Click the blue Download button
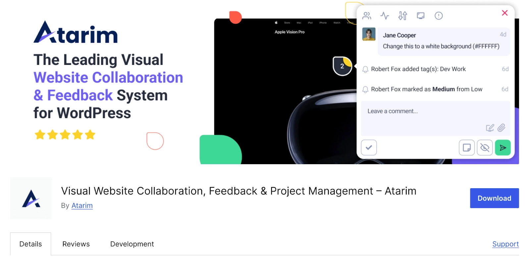The width and height of the screenshot is (530, 260). coord(494,198)
